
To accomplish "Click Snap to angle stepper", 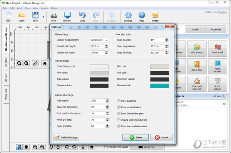I will click(x=167, y=40).
